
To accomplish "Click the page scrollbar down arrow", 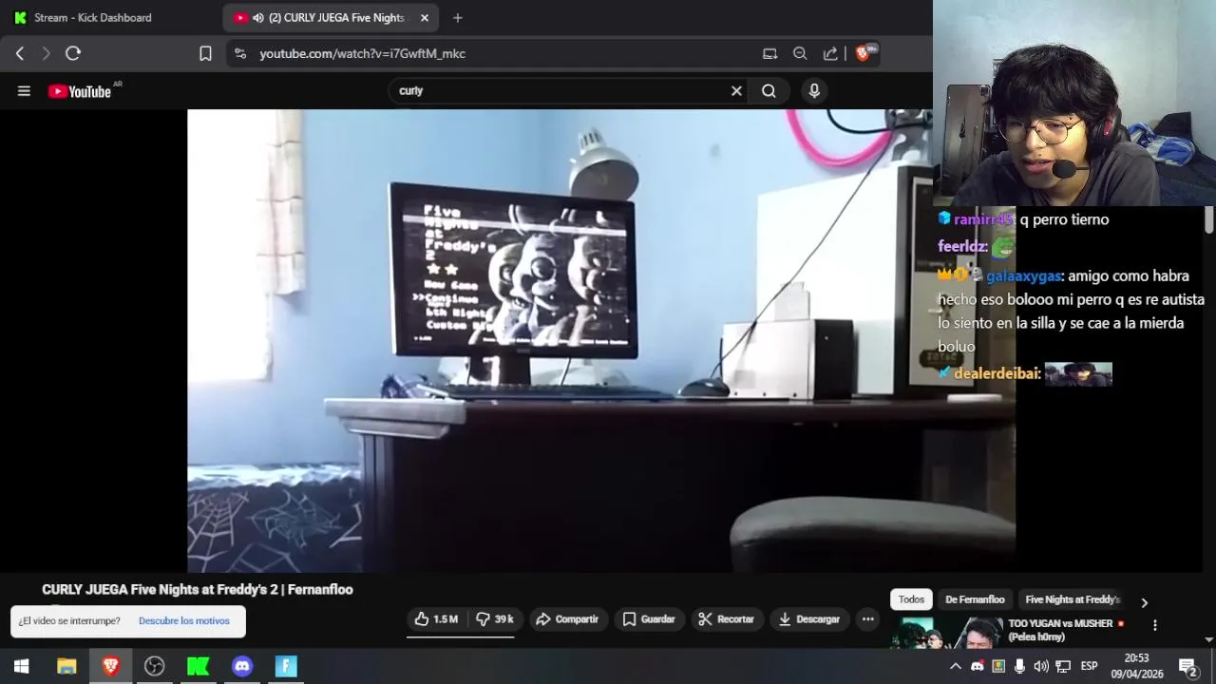I will [1208, 640].
